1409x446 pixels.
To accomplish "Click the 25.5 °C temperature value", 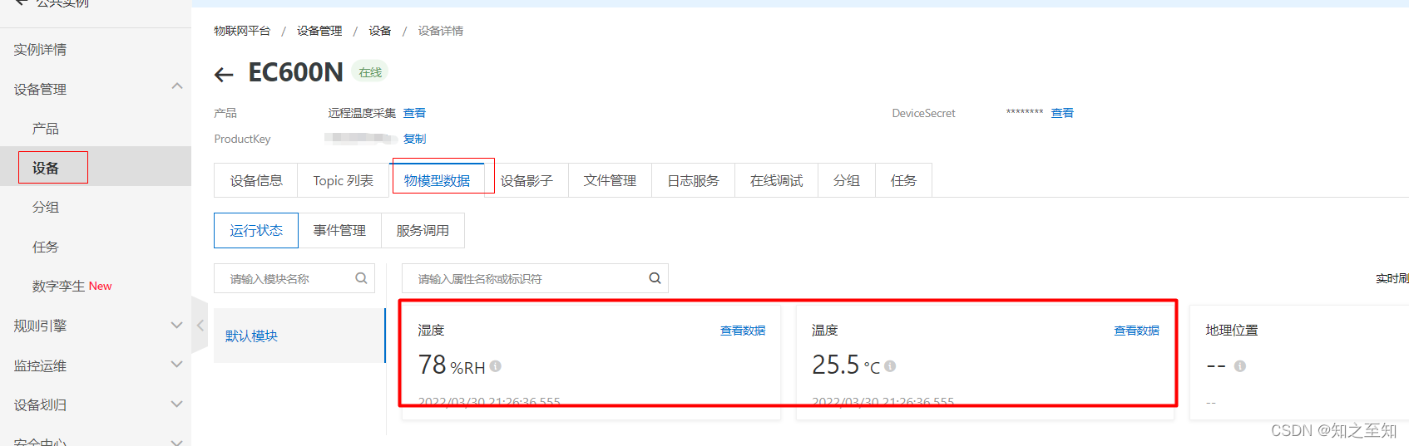I will point(845,365).
